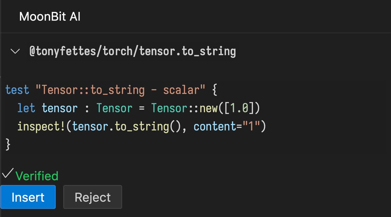Click the opening brace after the test name
391x217 pixels.
(214, 90)
